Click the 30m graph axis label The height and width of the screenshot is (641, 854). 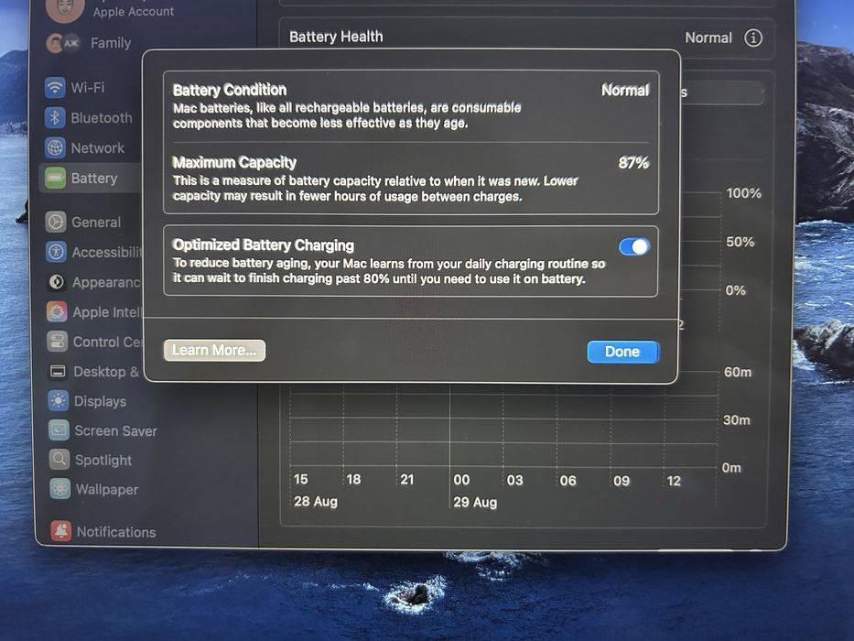[x=736, y=419]
